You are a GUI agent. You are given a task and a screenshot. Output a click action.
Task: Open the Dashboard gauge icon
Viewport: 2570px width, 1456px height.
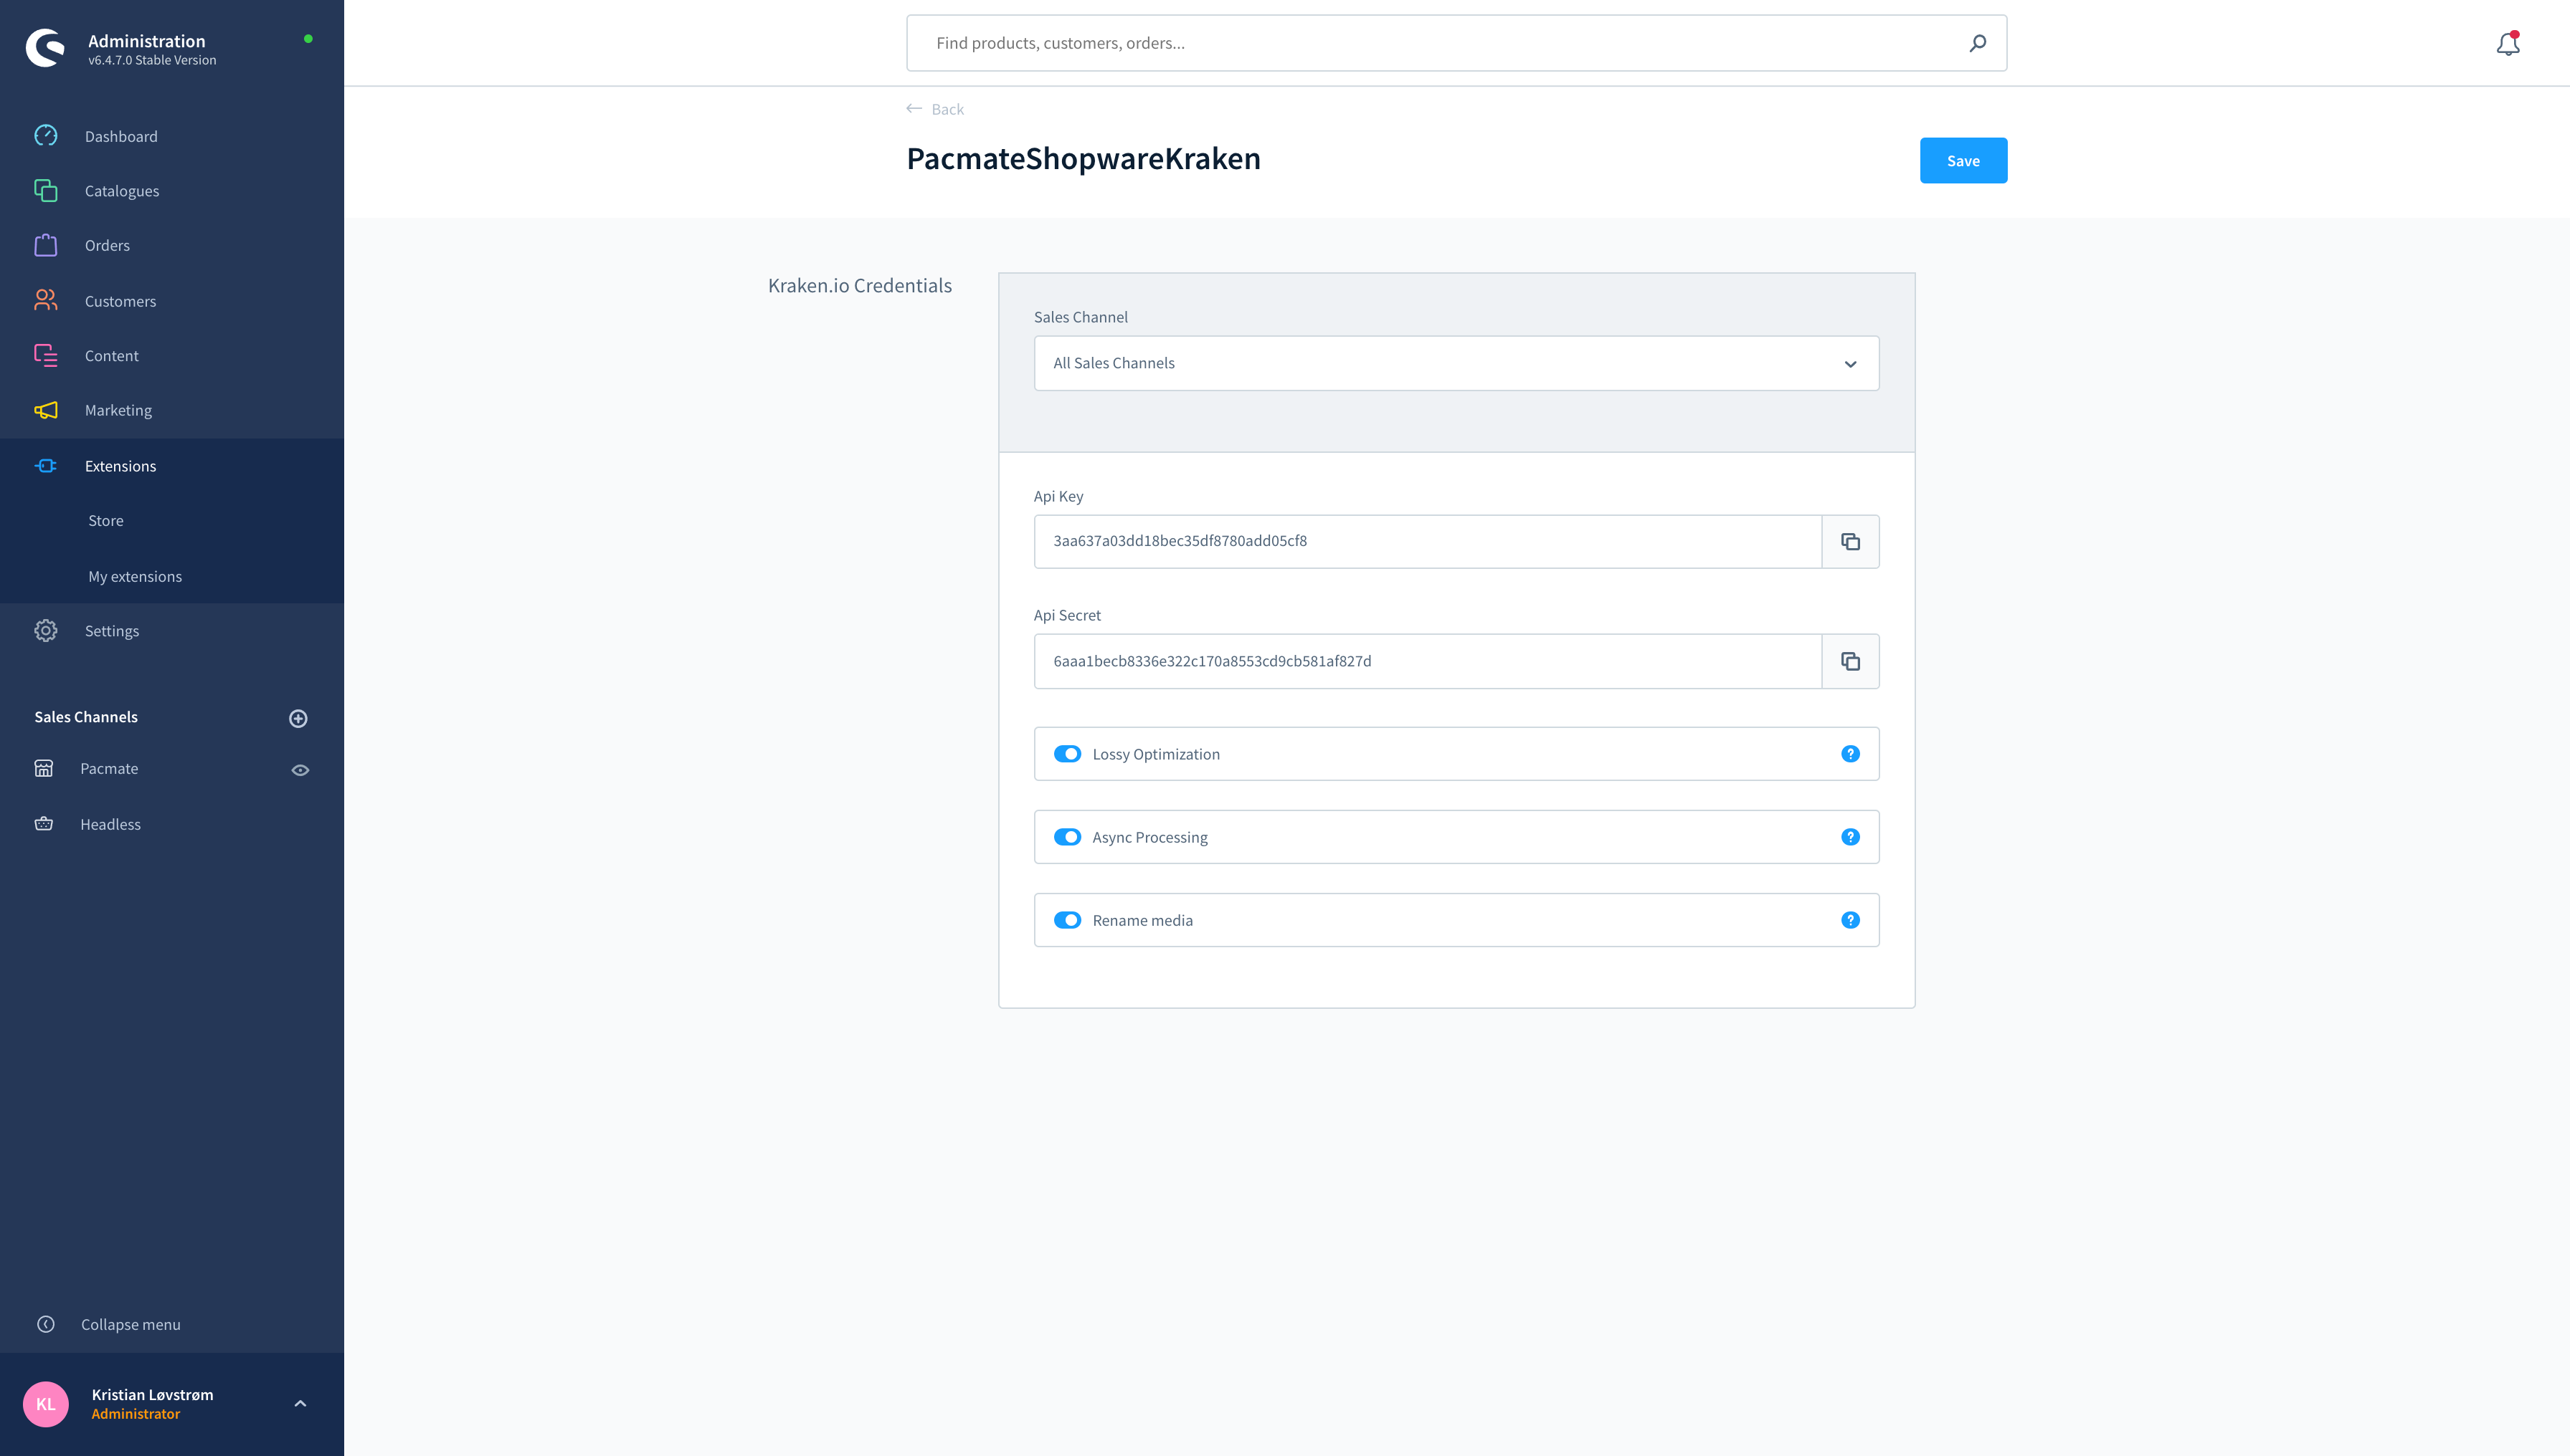pyautogui.click(x=46, y=135)
